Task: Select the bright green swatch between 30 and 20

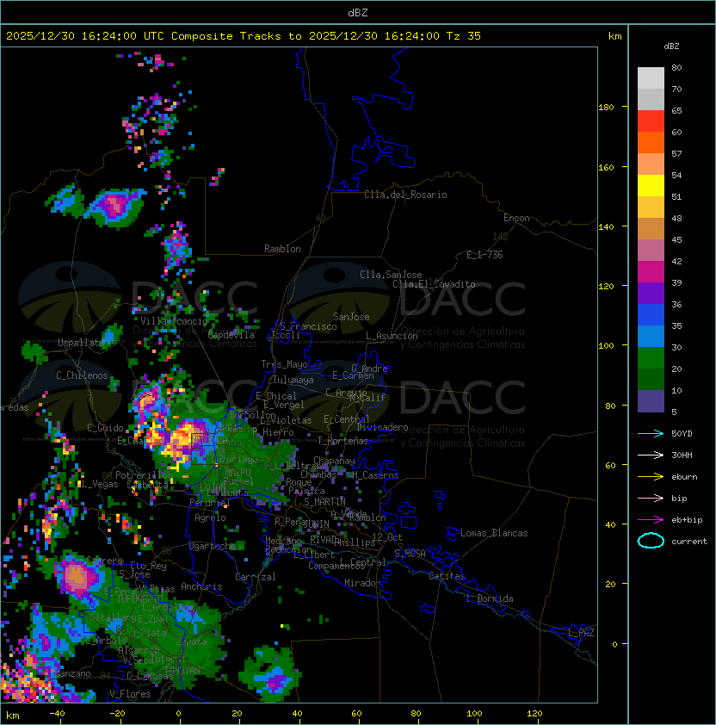Action: [x=651, y=358]
